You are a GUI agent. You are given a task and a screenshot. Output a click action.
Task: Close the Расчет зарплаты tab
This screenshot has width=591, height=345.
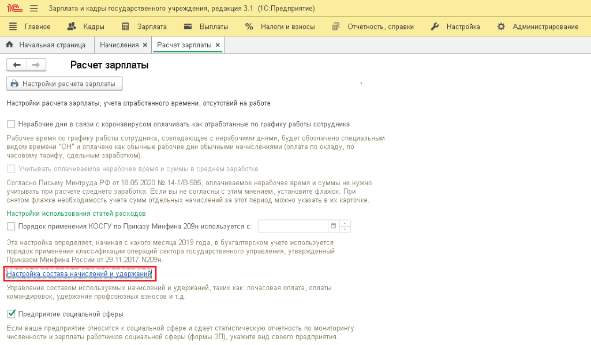pos(217,45)
